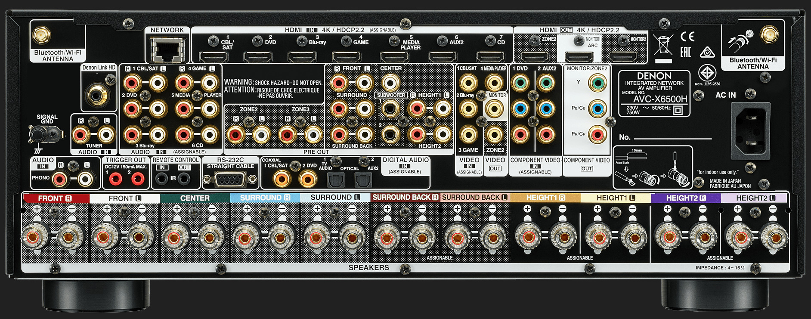Screen dimensions: 811x319
Task: Click the HDMI OUT Monitor1 ARC port
Action: click(579, 57)
